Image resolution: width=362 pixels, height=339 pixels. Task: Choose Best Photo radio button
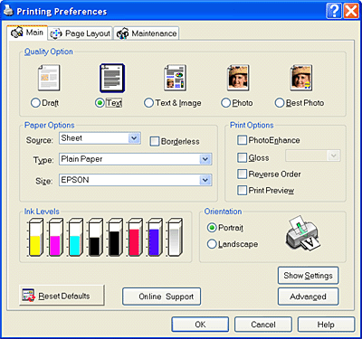pyautogui.click(x=280, y=103)
